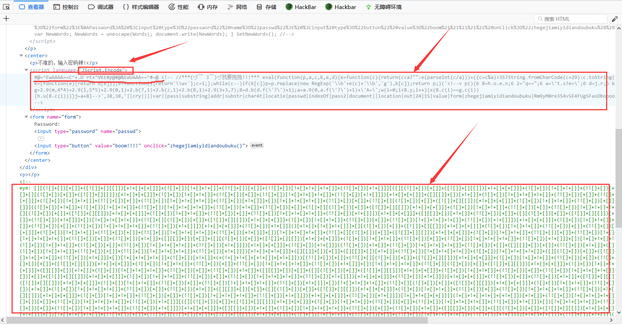Screen dimensions: 622x325
Task: Open the 无障碍环境 accessibility tab
Action: pos(384,7)
